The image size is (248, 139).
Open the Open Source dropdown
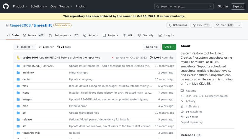(61, 6)
